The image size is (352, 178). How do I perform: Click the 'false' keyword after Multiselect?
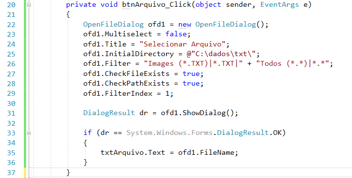point(176,34)
